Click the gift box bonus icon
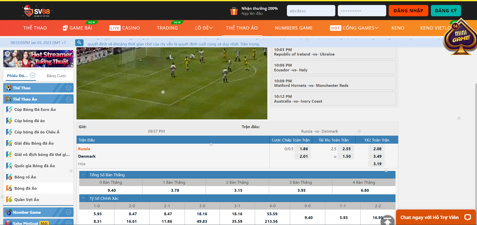The width and height of the screenshot is (477, 225). pos(234,11)
